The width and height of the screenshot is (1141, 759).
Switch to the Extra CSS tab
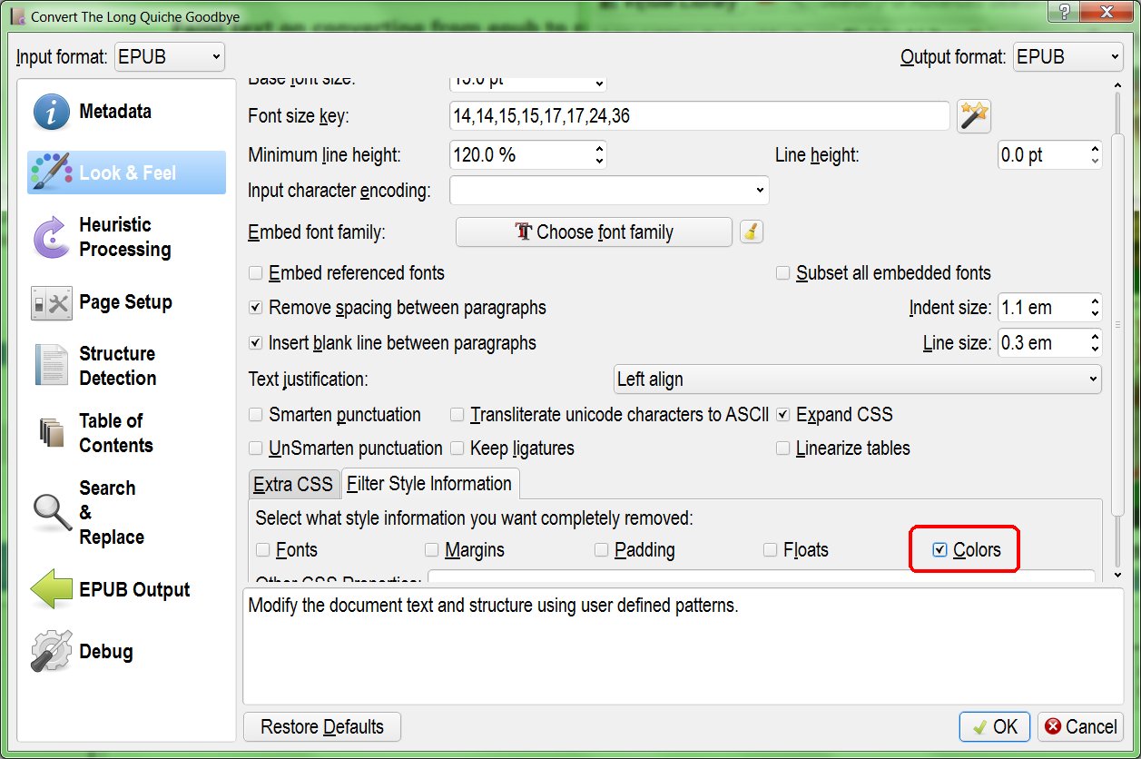[293, 484]
